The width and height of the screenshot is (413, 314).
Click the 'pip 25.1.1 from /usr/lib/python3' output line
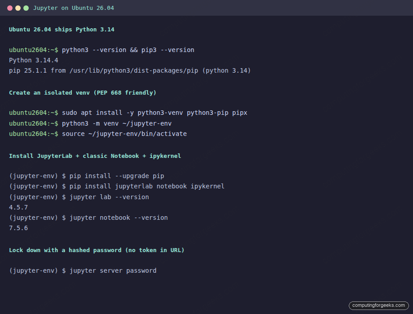pyautogui.click(x=130, y=70)
